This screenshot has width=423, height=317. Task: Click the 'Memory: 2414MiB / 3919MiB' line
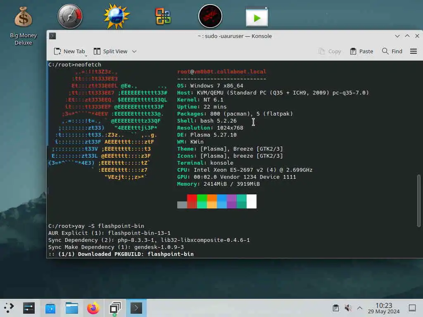pyautogui.click(x=219, y=184)
